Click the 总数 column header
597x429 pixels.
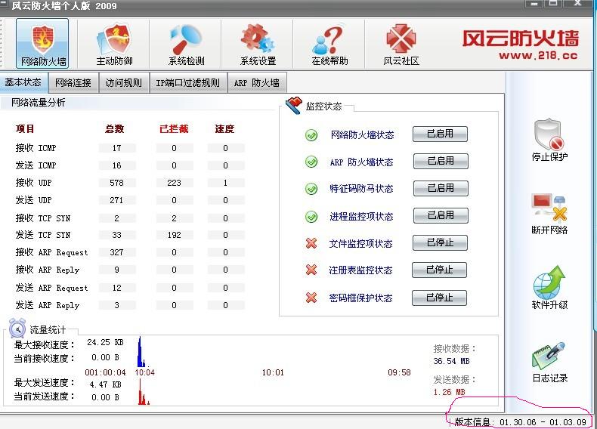[115, 129]
